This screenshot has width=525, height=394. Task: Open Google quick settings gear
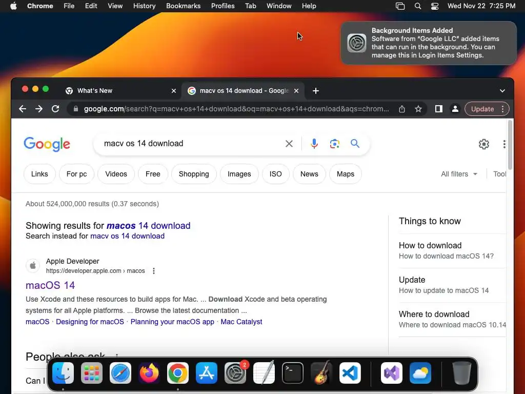(484, 144)
